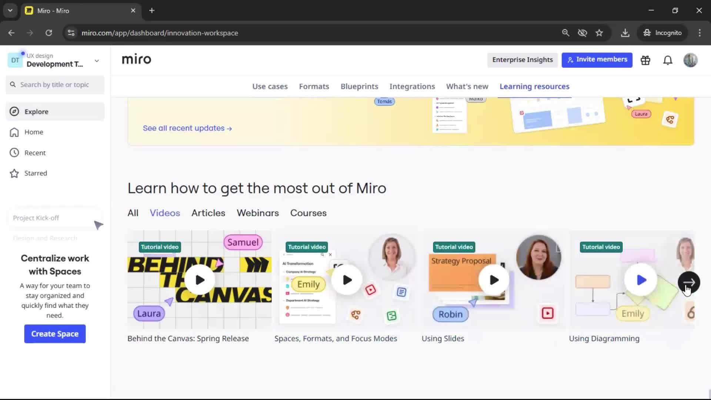Expand the Development Team workspace switcher
This screenshot has height=400, width=711.
click(97, 61)
